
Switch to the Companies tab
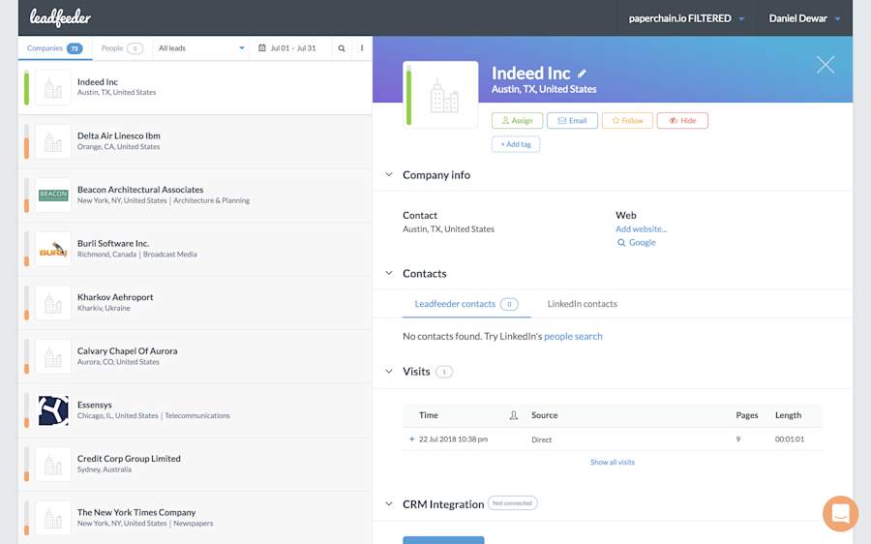coord(55,48)
